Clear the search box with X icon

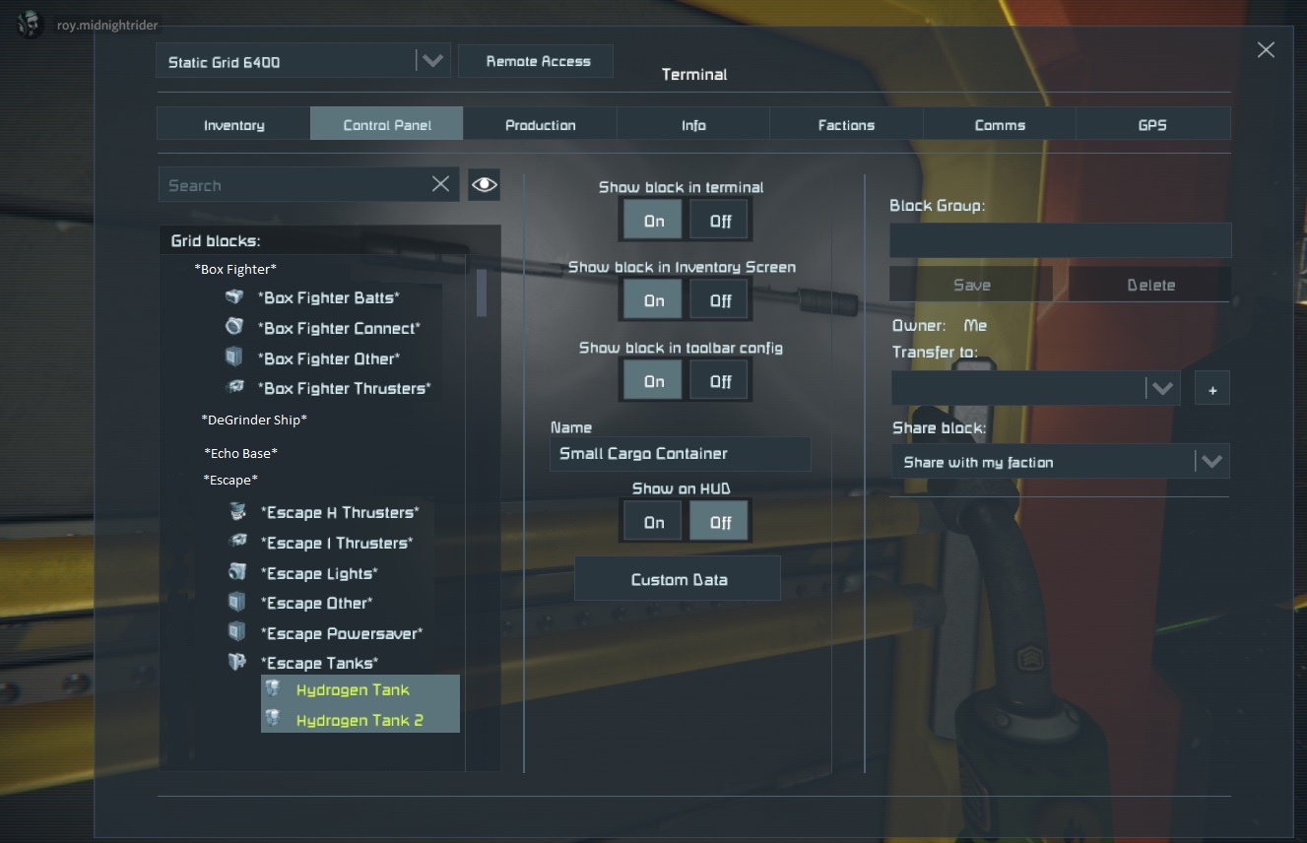pos(440,184)
